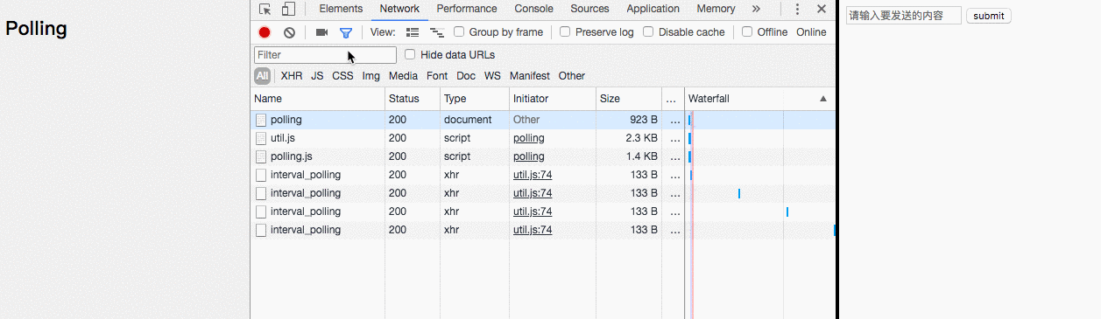Open the Performance tab
1101x319 pixels.
467,9
